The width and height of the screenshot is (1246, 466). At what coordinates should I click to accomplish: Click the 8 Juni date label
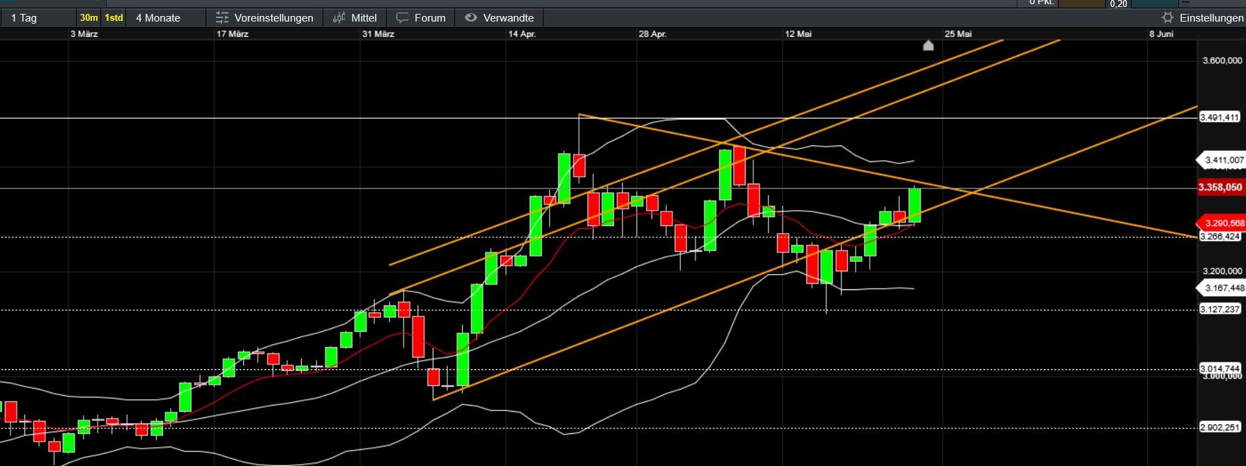tap(1162, 34)
